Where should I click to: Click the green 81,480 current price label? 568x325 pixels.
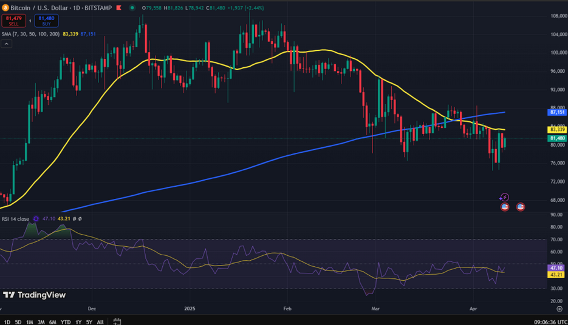tap(557, 138)
